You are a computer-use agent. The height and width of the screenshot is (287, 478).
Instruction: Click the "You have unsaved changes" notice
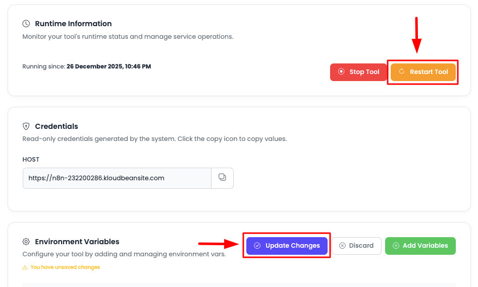(x=65, y=267)
